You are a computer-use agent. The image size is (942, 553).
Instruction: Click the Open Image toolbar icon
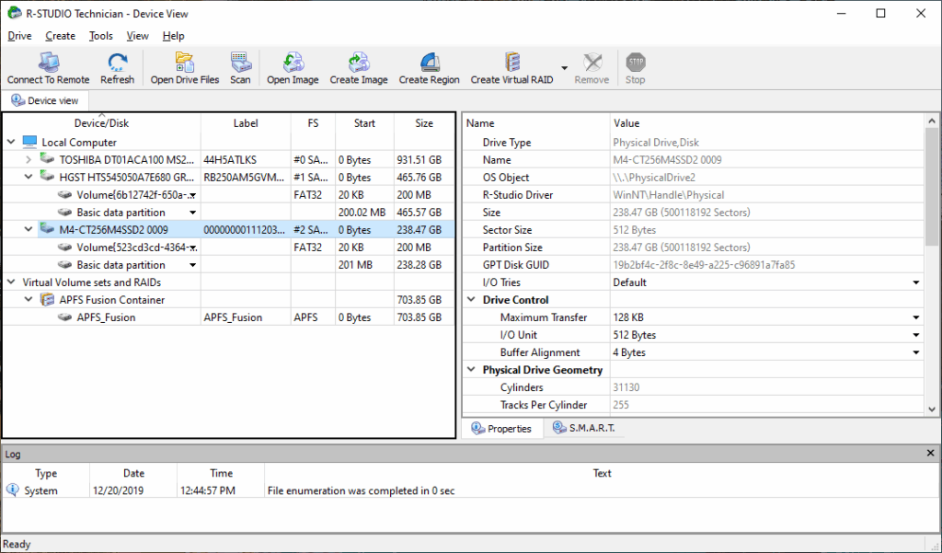(293, 62)
